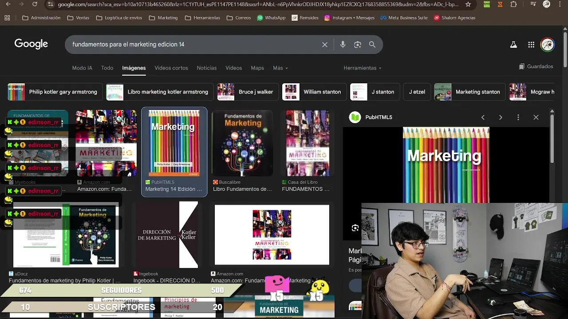This screenshot has width=568, height=319.
Task: Open the large colored pencils Marketing preview image
Action: pyautogui.click(x=446, y=165)
